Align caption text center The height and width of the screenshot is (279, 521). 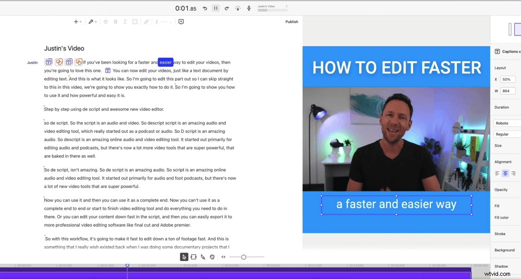point(505,173)
